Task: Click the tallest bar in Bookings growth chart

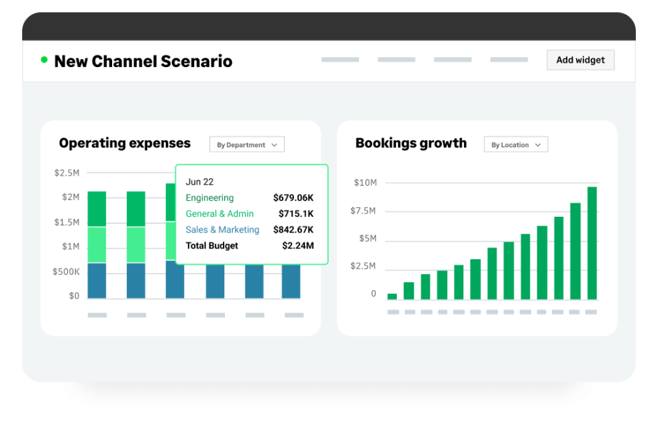Action: pyautogui.click(x=594, y=242)
